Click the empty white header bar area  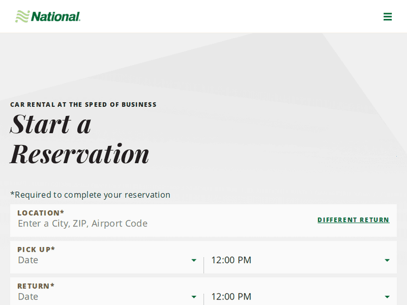pyautogui.click(x=228, y=16)
